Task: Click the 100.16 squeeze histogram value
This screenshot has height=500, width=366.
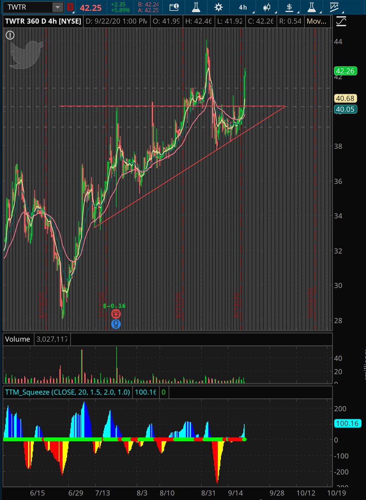Action: click(145, 392)
